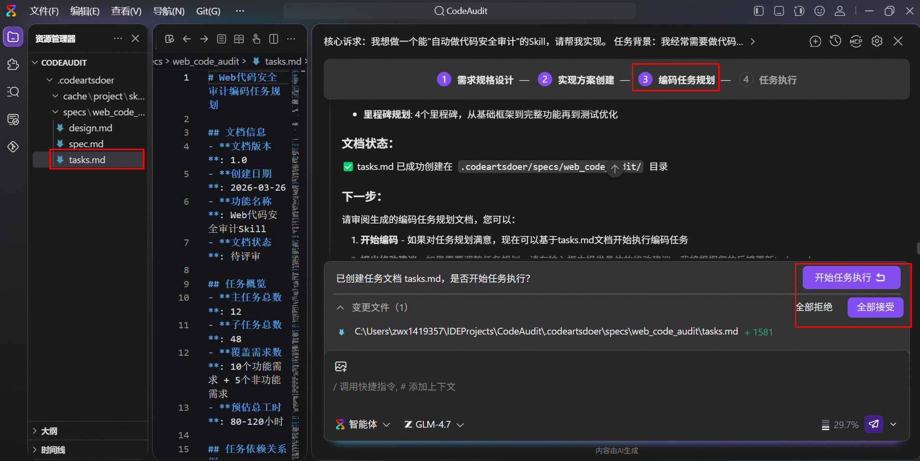Go to step 3 编码任务规划
Image resolution: width=920 pixels, height=461 pixels.
point(676,80)
